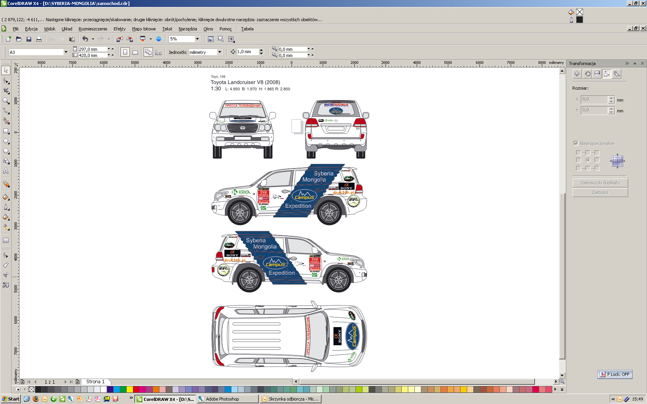
Task: Select the top-right anchor checkbox
Action: (x=597, y=153)
